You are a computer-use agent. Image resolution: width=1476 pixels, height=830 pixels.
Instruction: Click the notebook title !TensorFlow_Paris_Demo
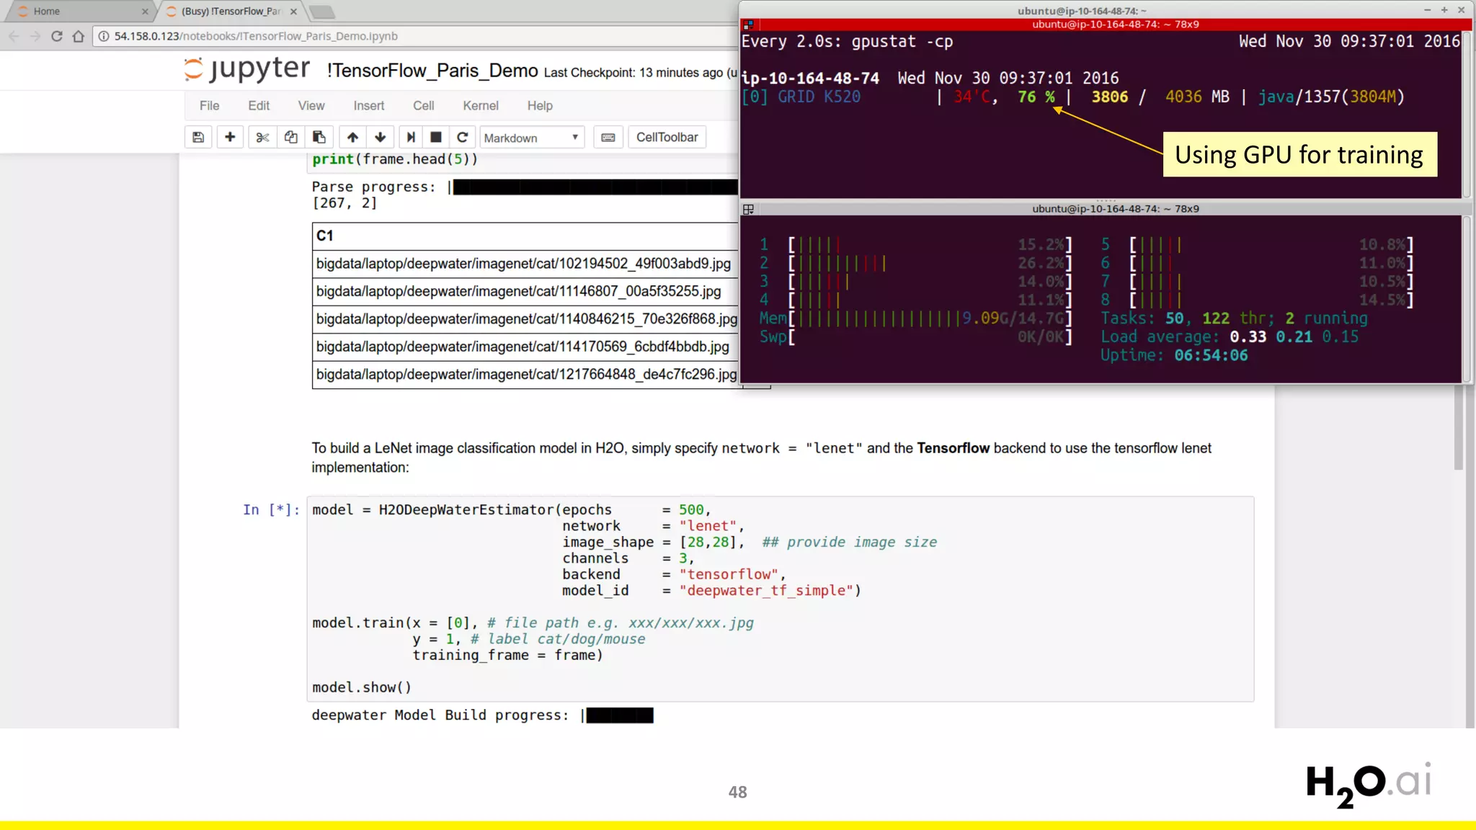432,71
